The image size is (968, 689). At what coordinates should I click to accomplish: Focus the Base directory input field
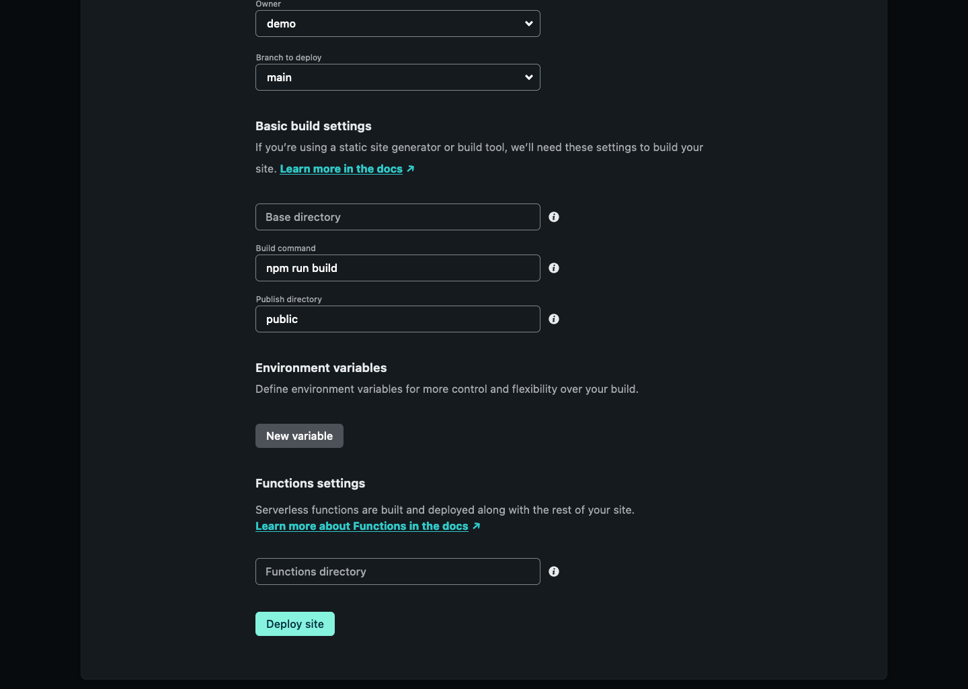pyautogui.click(x=397, y=217)
